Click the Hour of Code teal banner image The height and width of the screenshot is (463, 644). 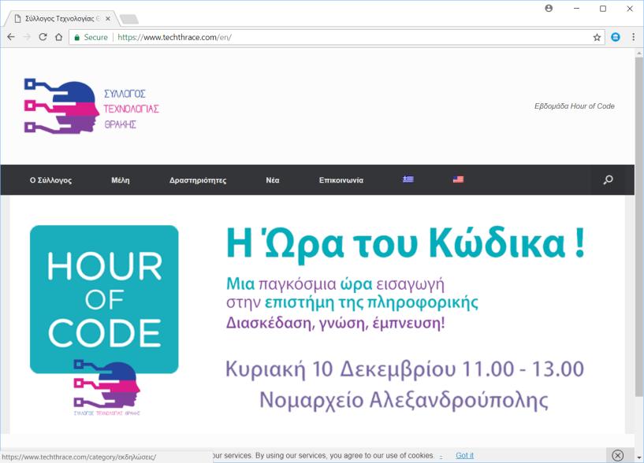(104, 299)
